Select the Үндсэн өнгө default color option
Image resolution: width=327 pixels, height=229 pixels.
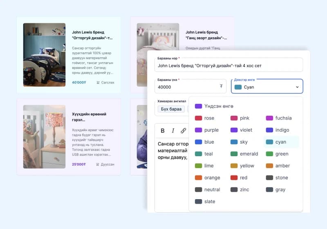214,106
